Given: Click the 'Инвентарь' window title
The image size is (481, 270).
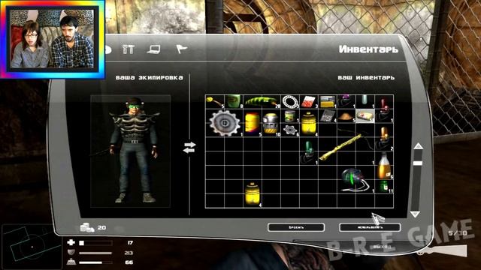Looking at the screenshot, I should [x=368, y=49].
